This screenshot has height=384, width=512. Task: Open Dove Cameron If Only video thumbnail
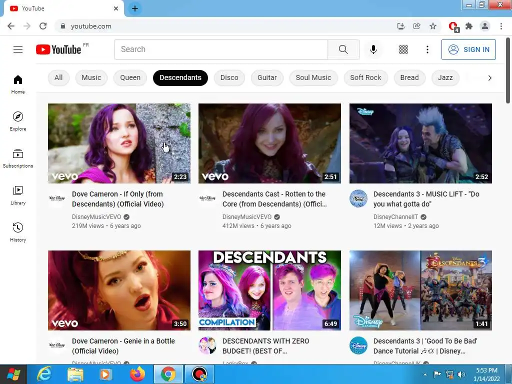point(119,143)
